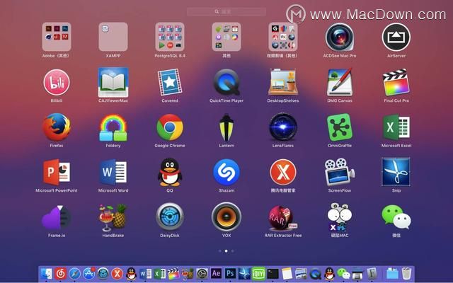Screen dimensions: 453x283
Task: Open the blue folder stack in Dock
Action: click(392, 274)
